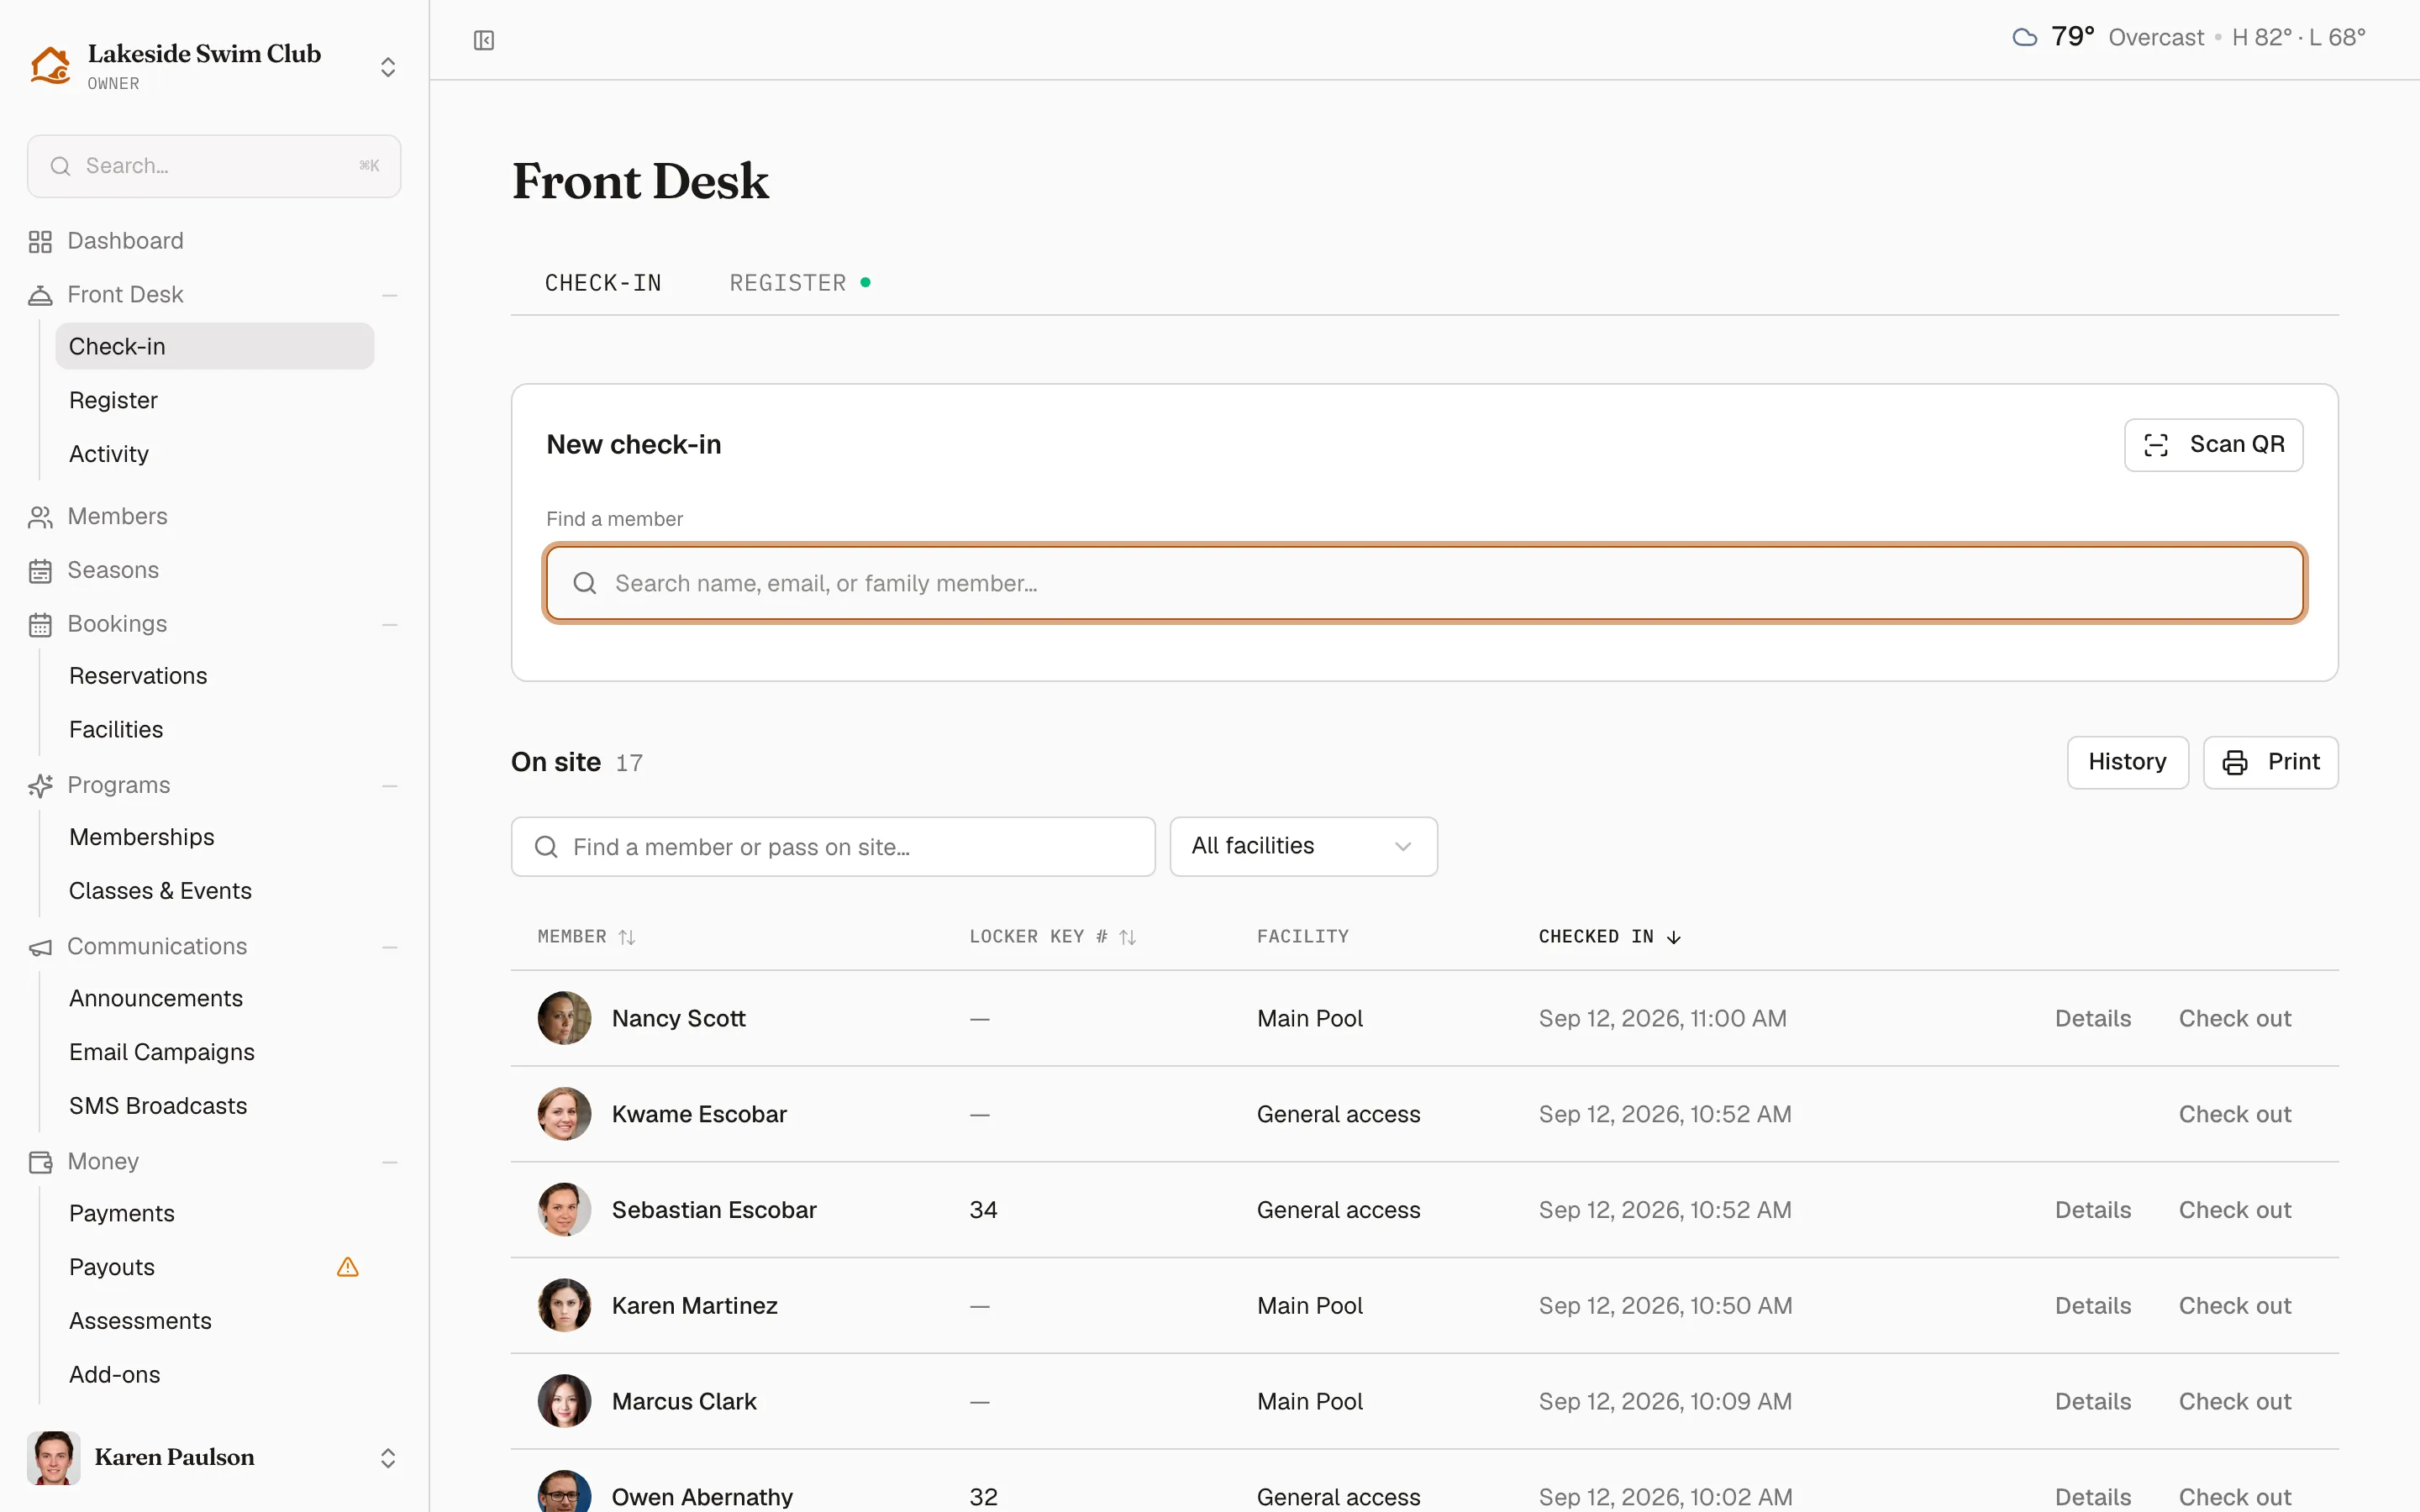
Task: Check out Kwame Escobar
Action: pos(2234,1114)
